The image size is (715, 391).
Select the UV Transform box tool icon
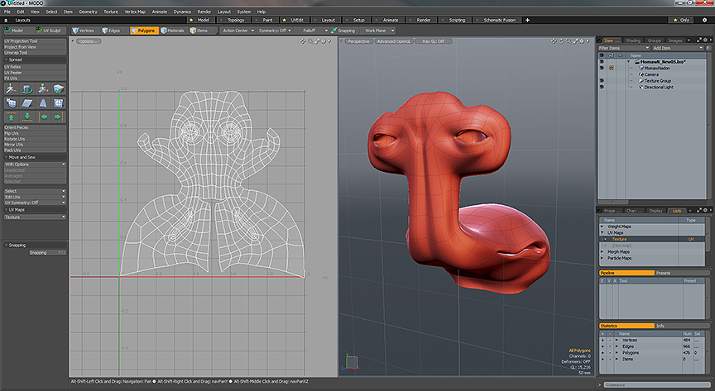(59, 89)
